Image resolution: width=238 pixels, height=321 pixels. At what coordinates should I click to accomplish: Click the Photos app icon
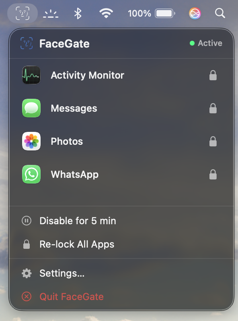[x=31, y=141]
